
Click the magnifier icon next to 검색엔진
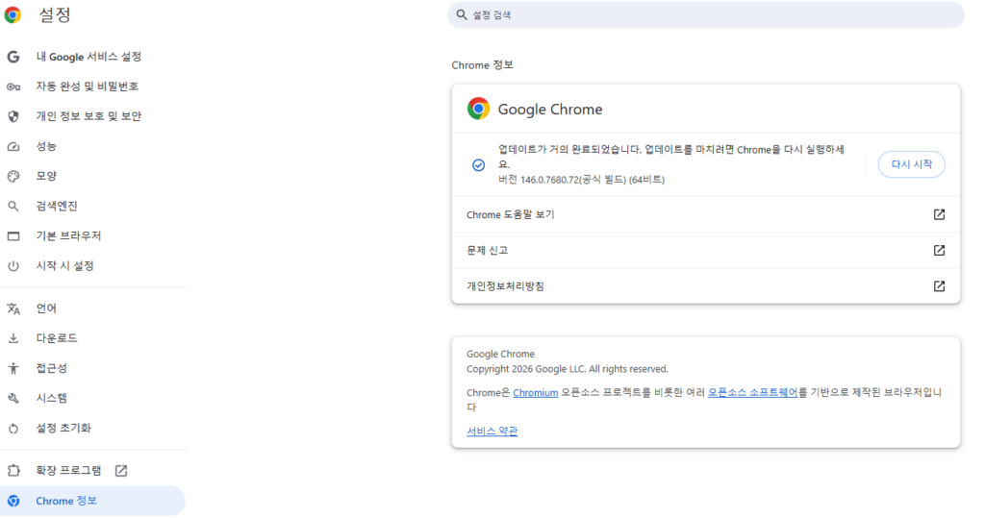tap(13, 206)
